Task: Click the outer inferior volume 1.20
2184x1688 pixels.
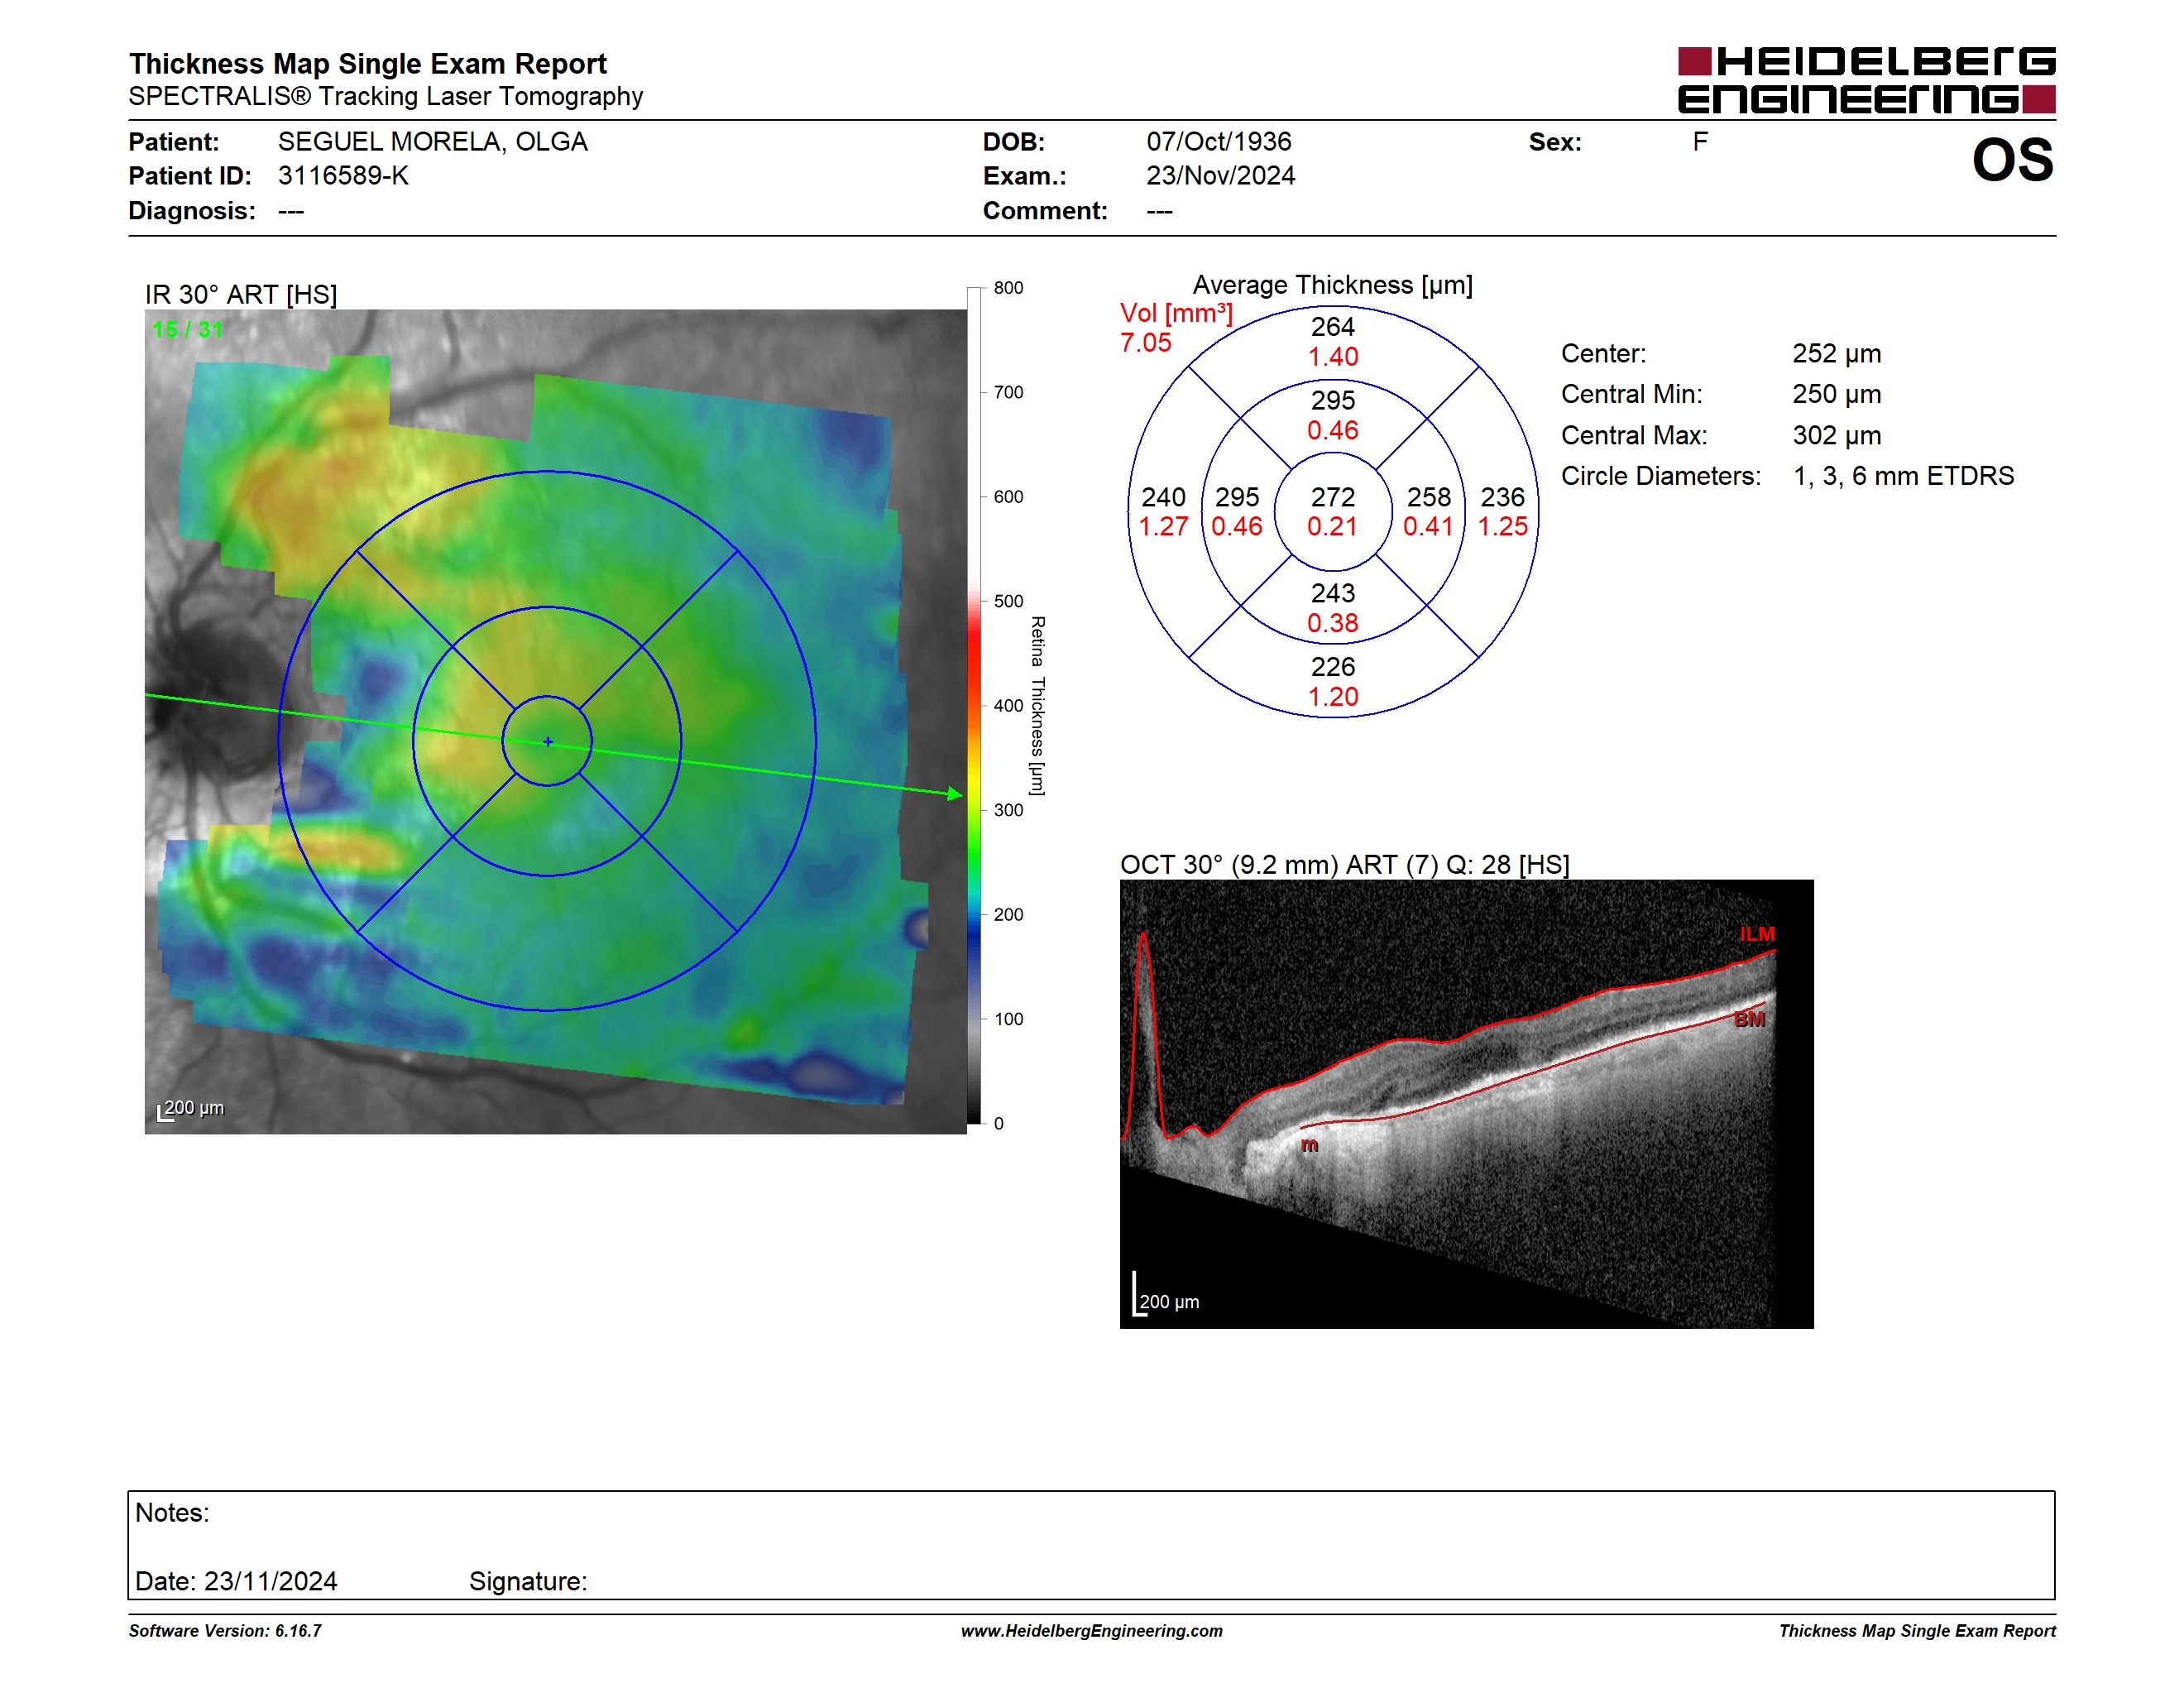Action: coord(1333,697)
